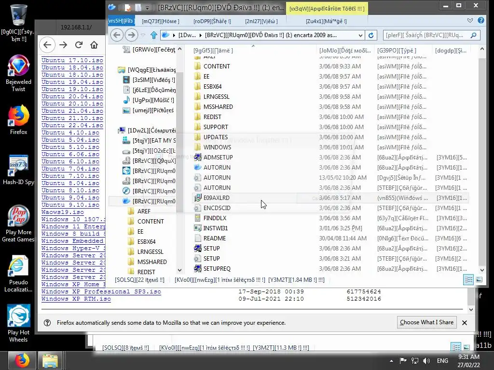Open Ubuntu 17.10.iso link

click(x=72, y=60)
